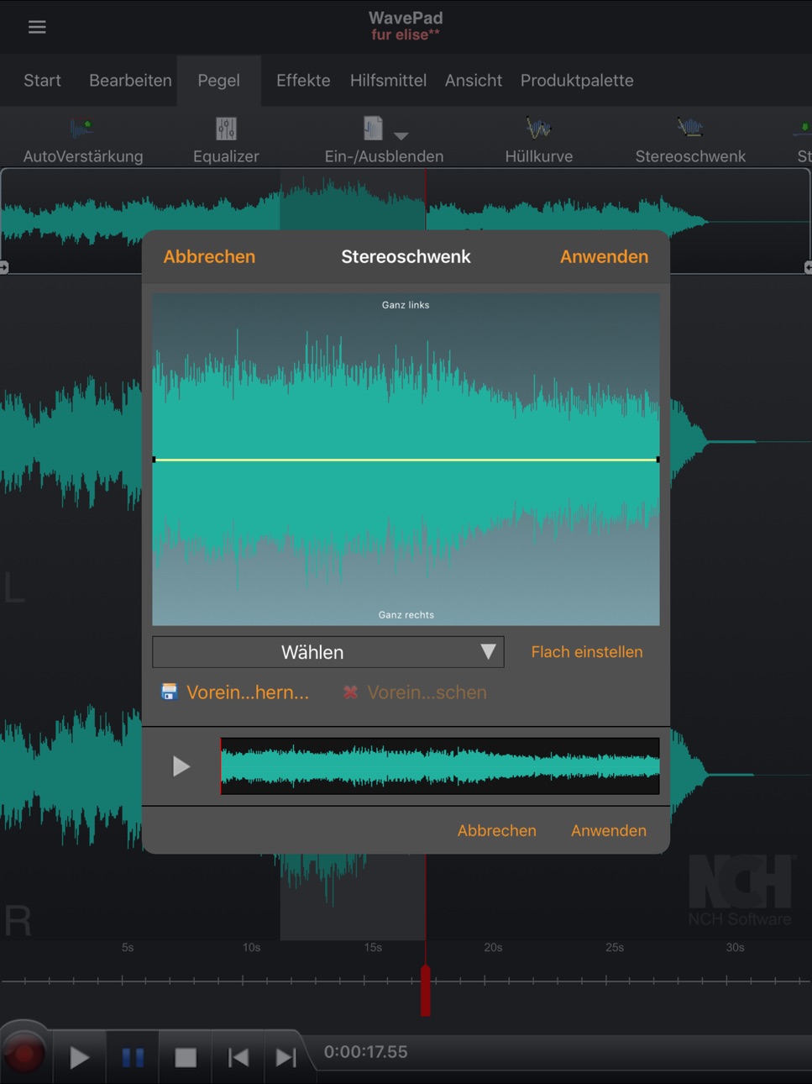Screen dimensions: 812x1084
Task: Click Flach einstellen
Action: pos(587,652)
